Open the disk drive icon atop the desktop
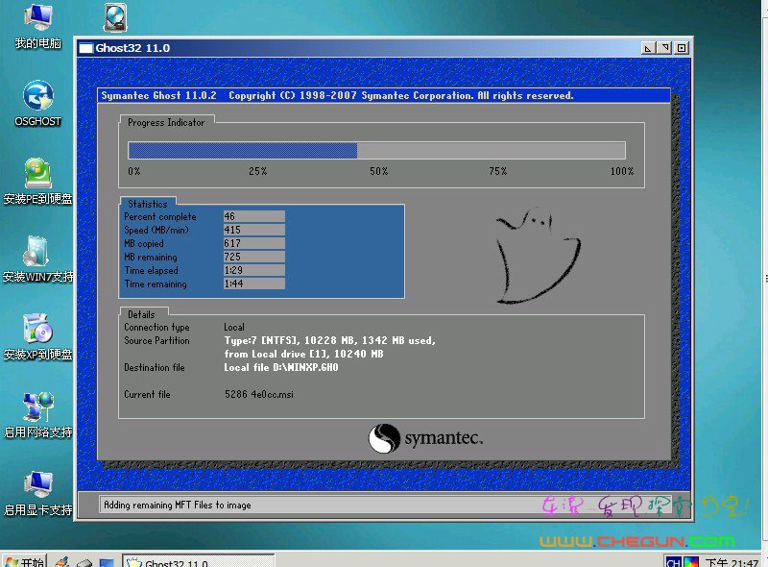The width and height of the screenshot is (768, 567). (x=115, y=17)
